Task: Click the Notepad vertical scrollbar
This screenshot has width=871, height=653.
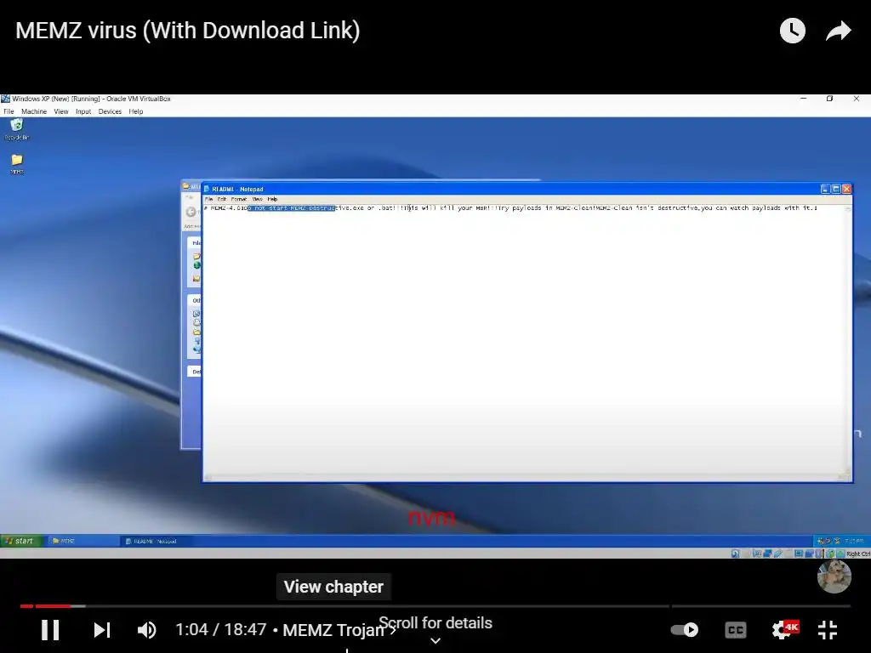Action: click(848, 338)
